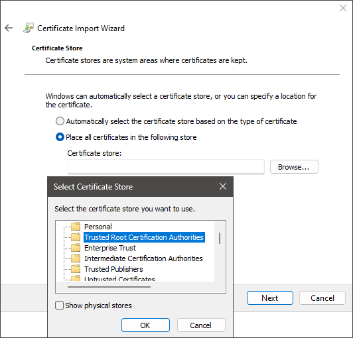This screenshot has height=338, width=353.
Task: Click the Untrusted Certificates folder icon
Action: tap(76, 278)
